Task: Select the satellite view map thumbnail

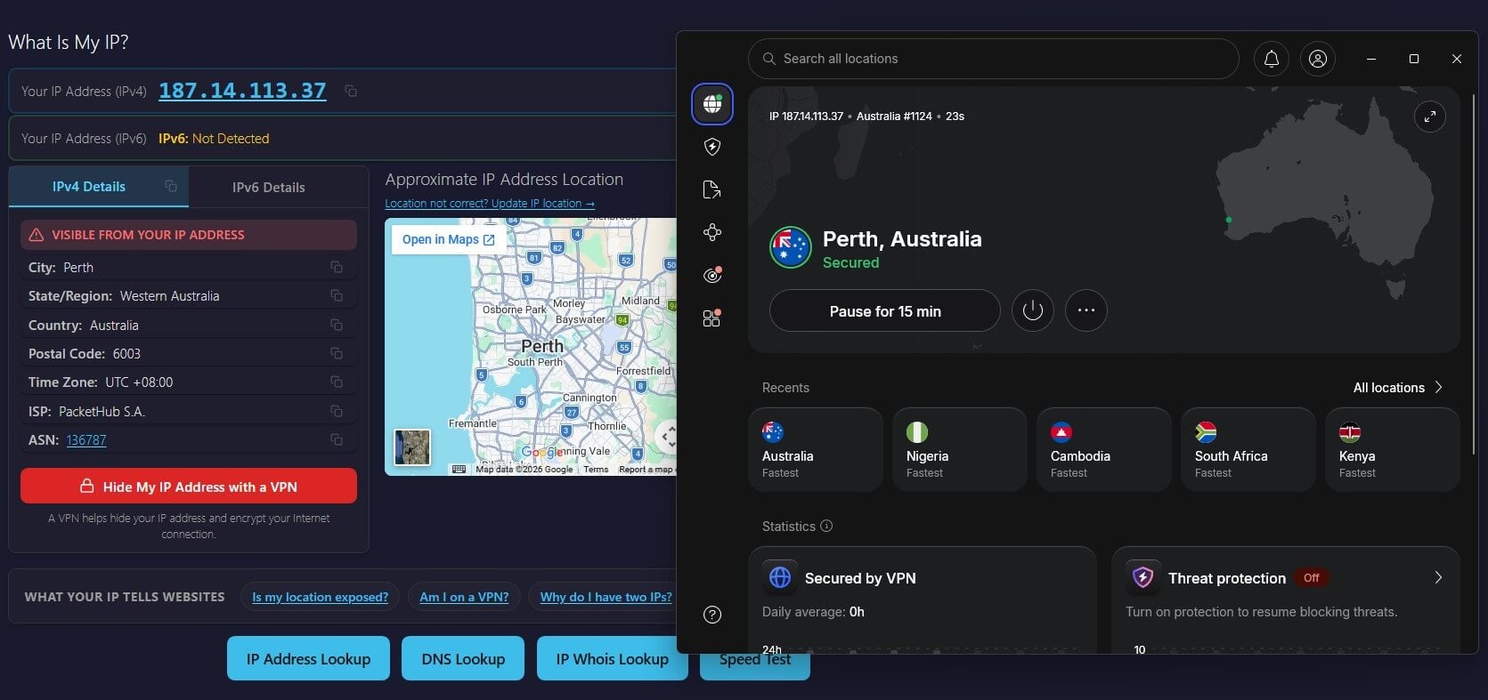Action: 412,447
